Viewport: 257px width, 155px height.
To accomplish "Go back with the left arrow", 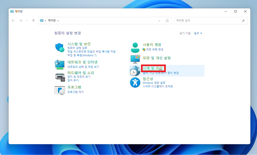I will pyautogui.click(x=13, y=21).
